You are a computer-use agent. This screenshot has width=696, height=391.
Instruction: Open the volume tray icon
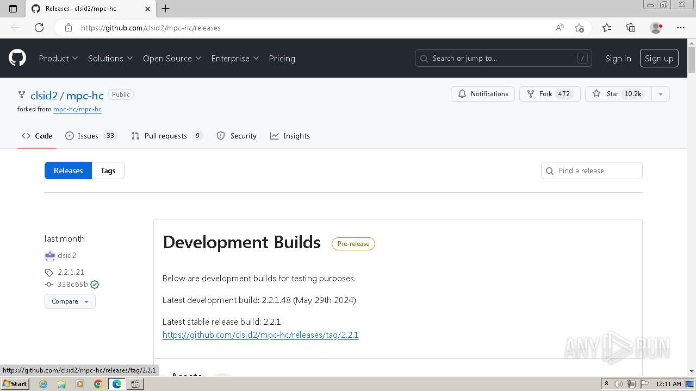click(618, 384)
